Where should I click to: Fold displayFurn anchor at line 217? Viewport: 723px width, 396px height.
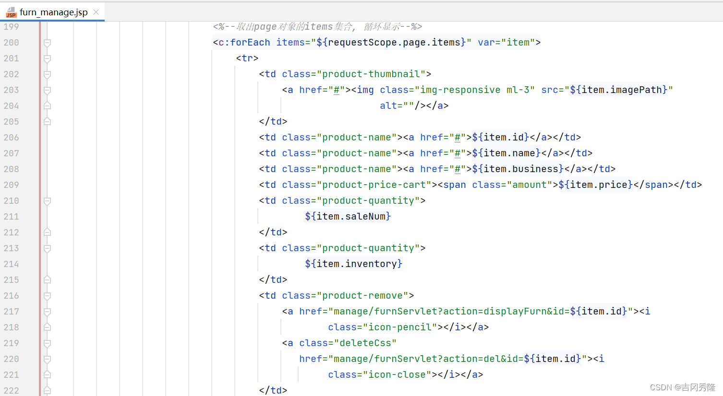pos(47,312)
